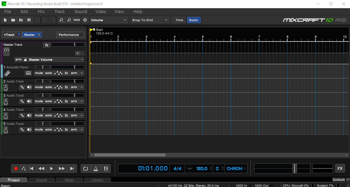Switch timeline to Time mode
350x187 pixels.
[x=179, y=20]
